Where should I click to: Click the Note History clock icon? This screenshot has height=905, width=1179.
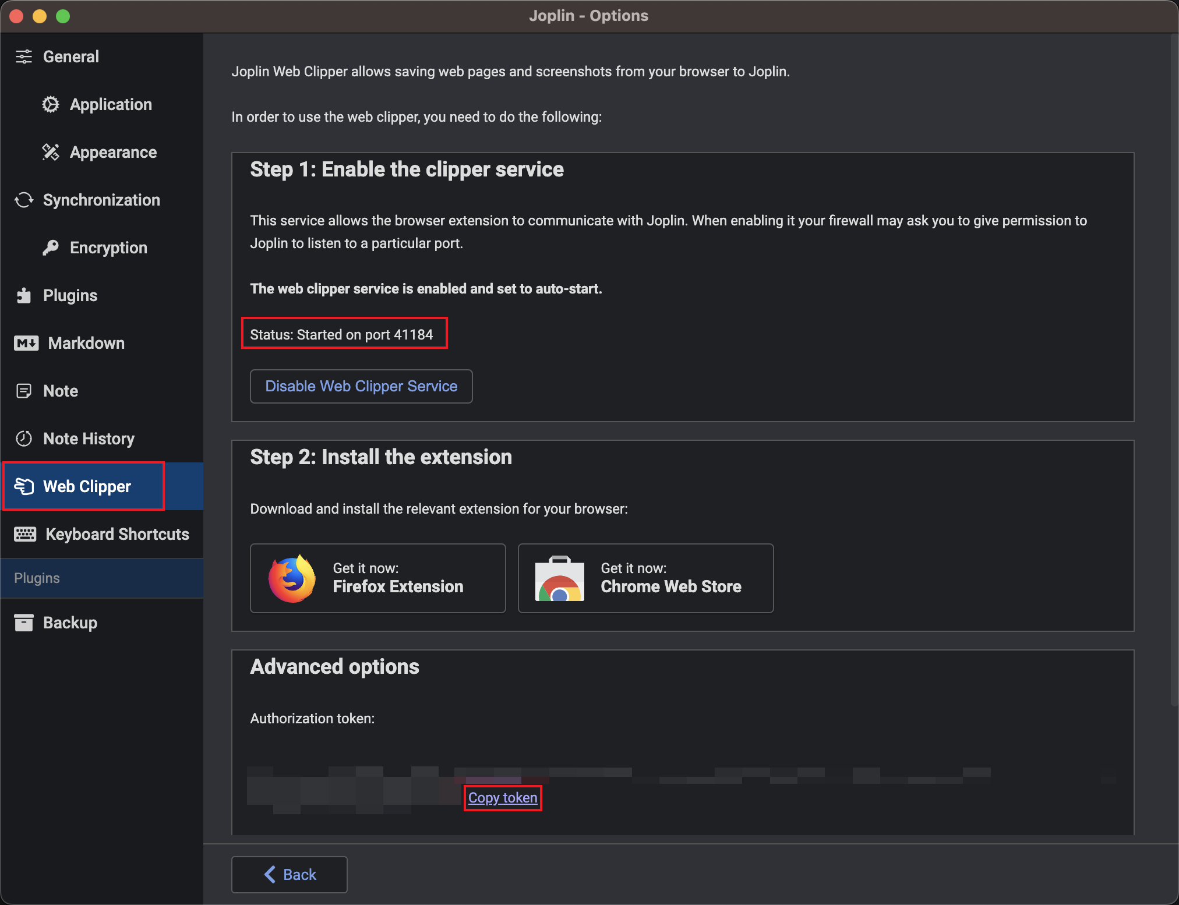coord(24,439)
